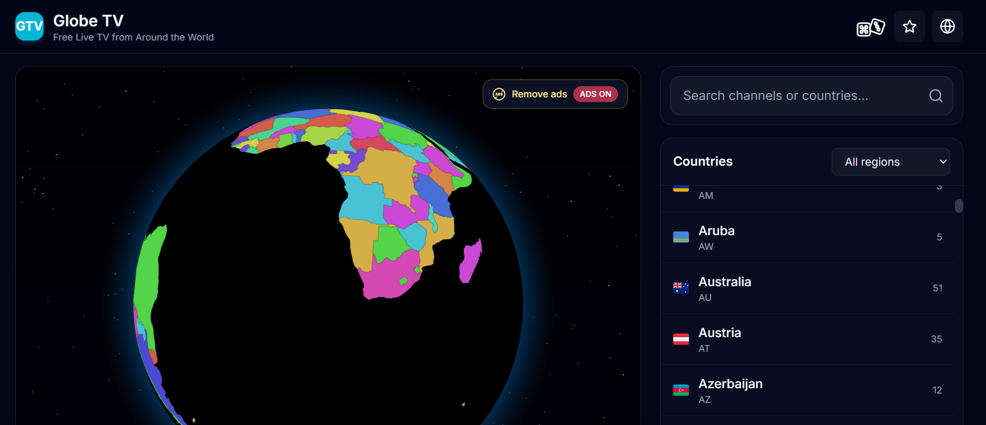The height and width of the screenshot is (425, 986).
Task: Click the globe language icon in header
Action: tap(947, 27)
